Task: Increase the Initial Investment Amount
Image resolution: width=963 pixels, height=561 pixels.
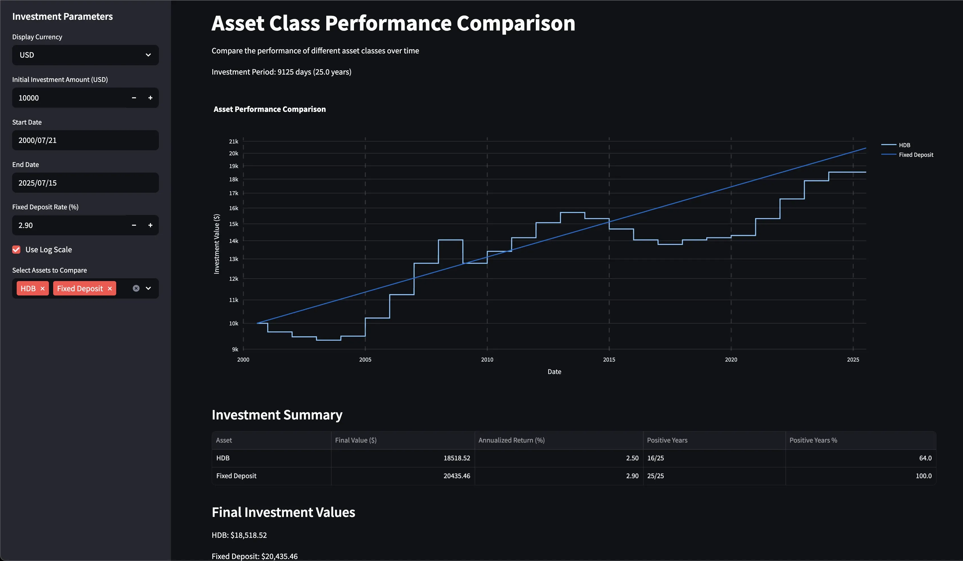Action: coord(151,98)
